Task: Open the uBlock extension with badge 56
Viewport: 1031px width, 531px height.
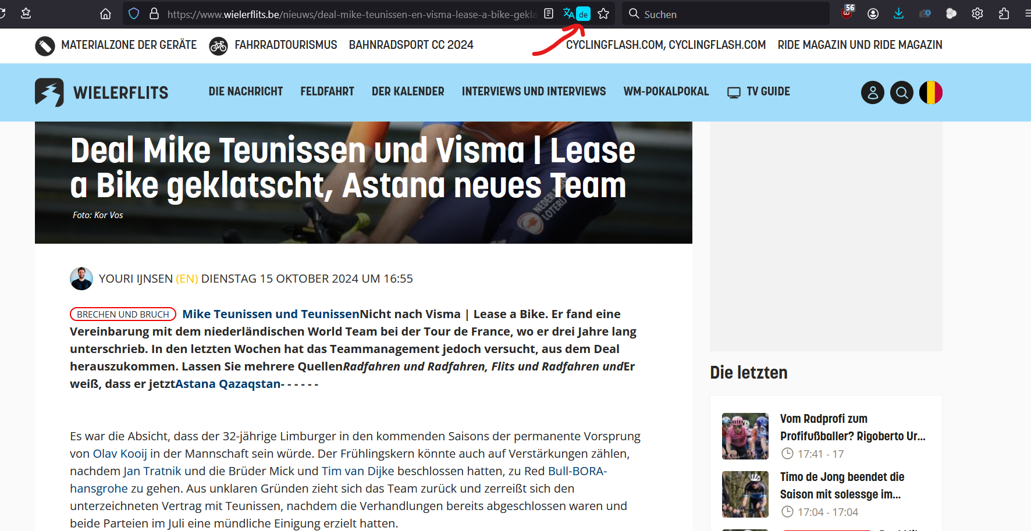Action: 847,13
